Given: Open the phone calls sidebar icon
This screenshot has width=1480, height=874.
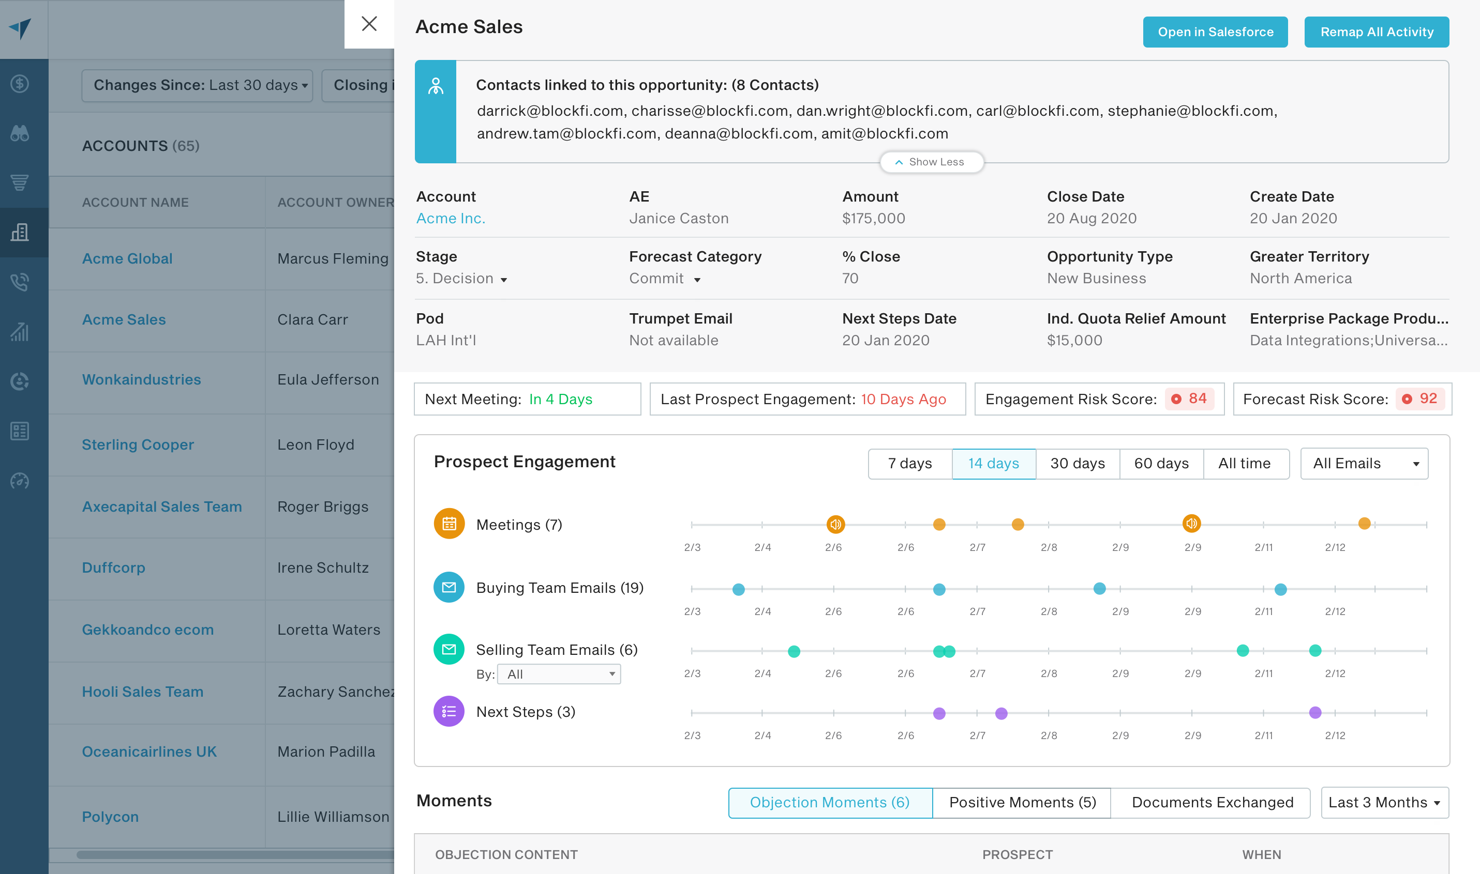Looking at the screenshot, I should (20, 282).
